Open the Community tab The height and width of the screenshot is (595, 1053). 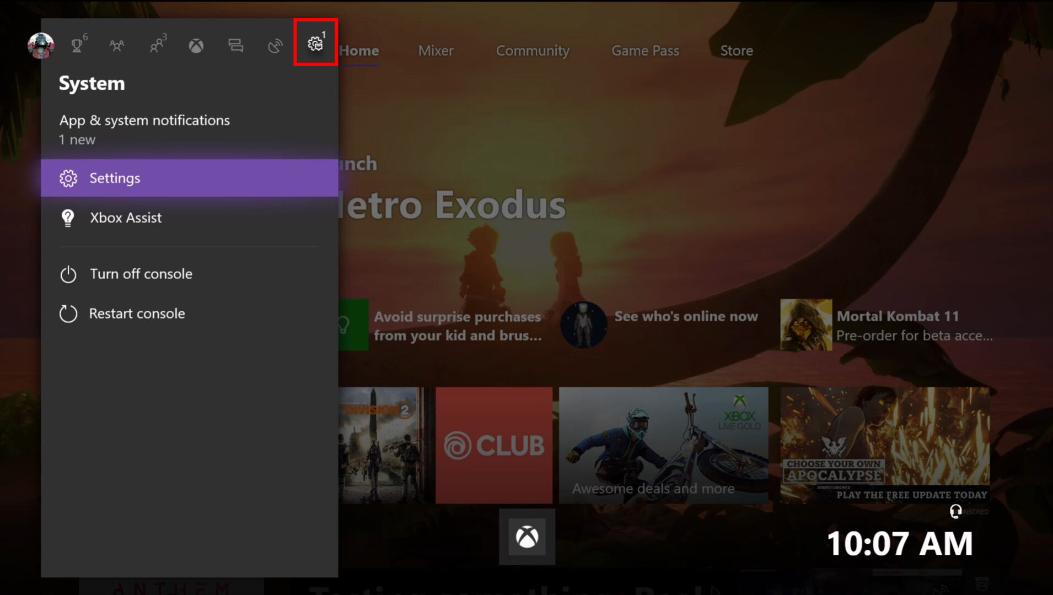(533, 51)
